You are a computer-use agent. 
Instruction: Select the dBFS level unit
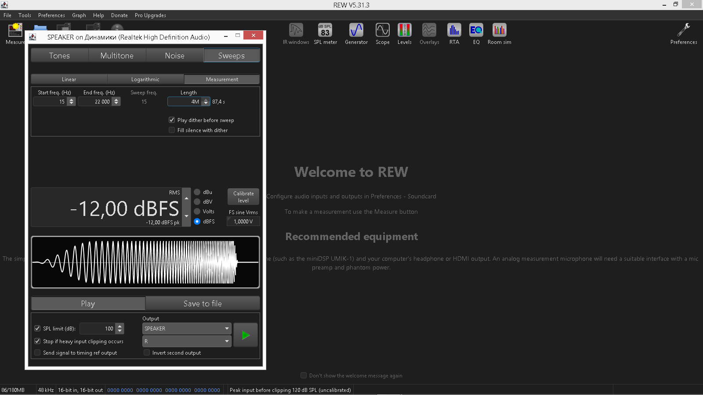(197, 221)
